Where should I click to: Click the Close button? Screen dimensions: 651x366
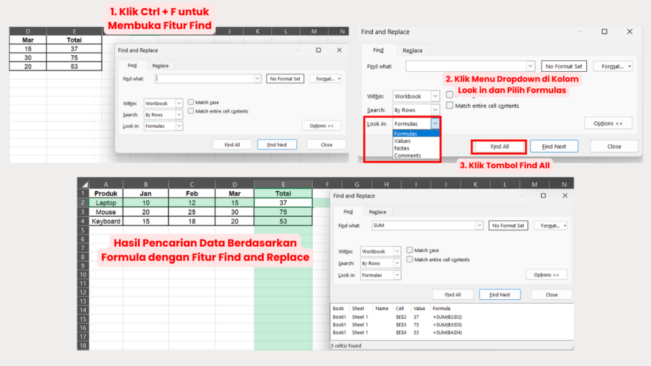(x=326, y=144)
